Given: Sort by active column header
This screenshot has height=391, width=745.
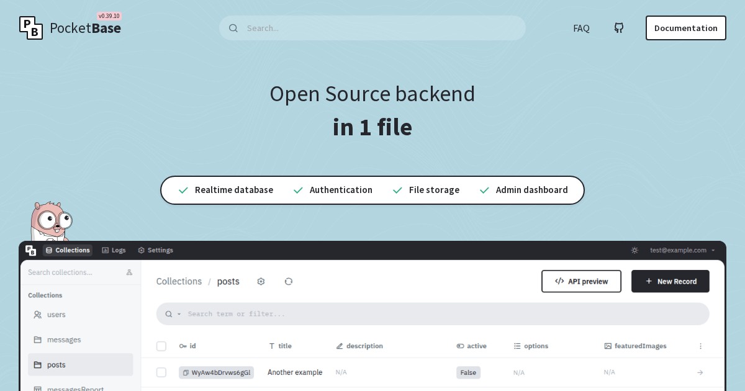Looking at the screenshot, I should pos(472,346).
